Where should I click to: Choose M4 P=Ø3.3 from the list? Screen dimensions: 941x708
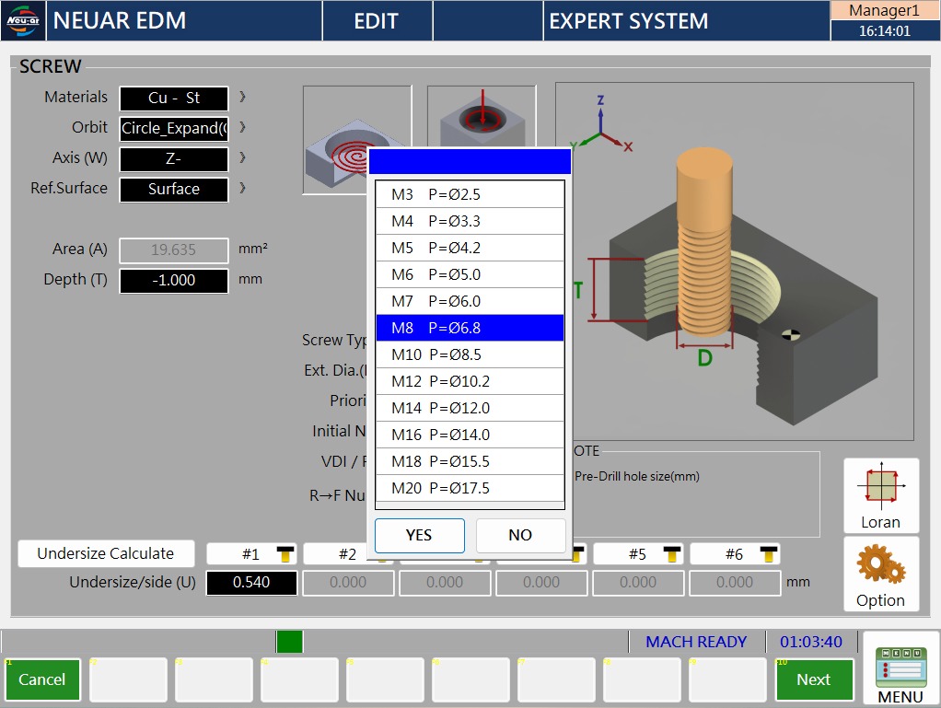470,221
